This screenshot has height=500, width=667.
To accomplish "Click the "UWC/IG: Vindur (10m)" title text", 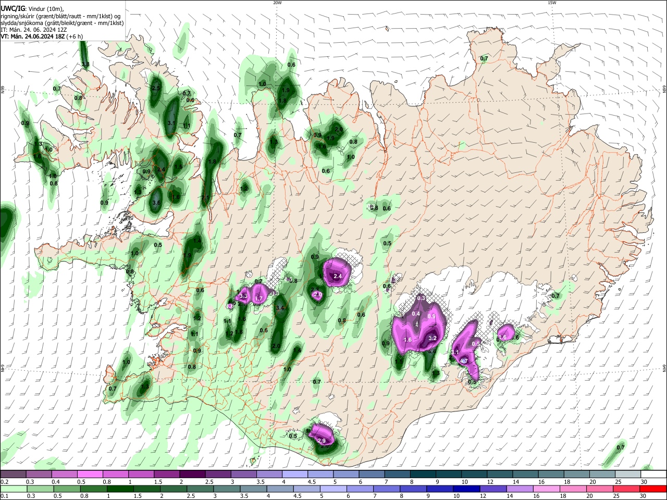I will [x=32, y=9].
